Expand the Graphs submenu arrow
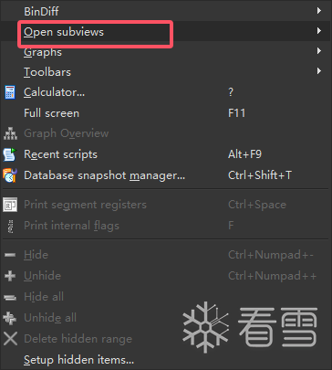 (x=318, y=51)
